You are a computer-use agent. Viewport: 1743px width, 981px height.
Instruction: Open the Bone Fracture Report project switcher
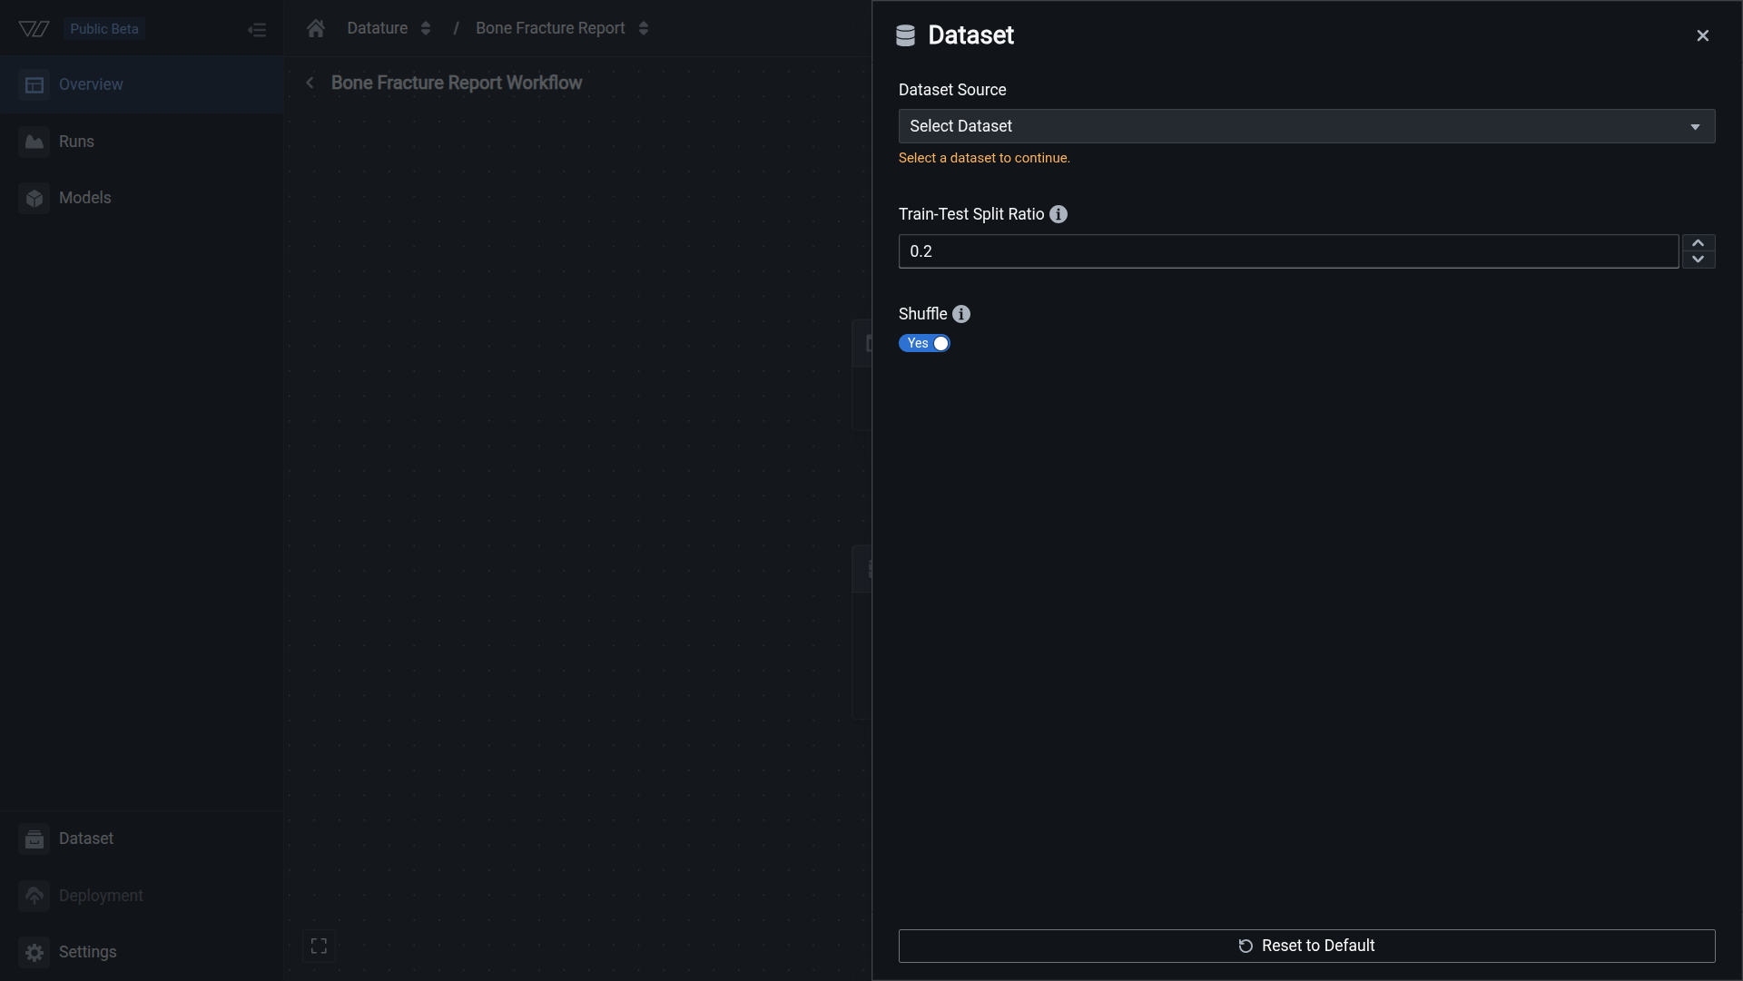click(644, 27)
